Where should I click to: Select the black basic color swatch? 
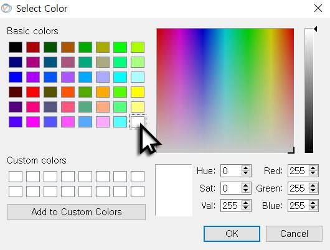16,47
